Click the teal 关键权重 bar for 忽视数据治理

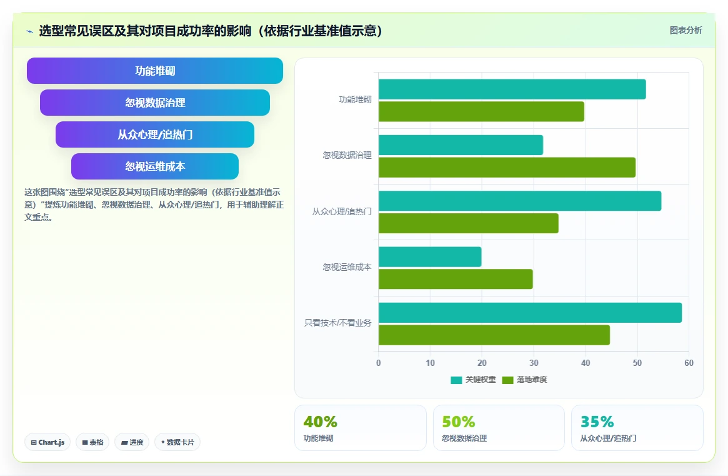pyautogui.click(x=461, y=145)
